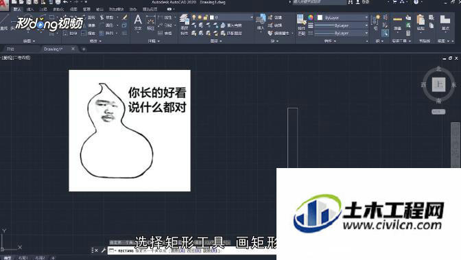Select the Scale (缩放) tool
Screen dimensions: 461x260
pos(88,33)
